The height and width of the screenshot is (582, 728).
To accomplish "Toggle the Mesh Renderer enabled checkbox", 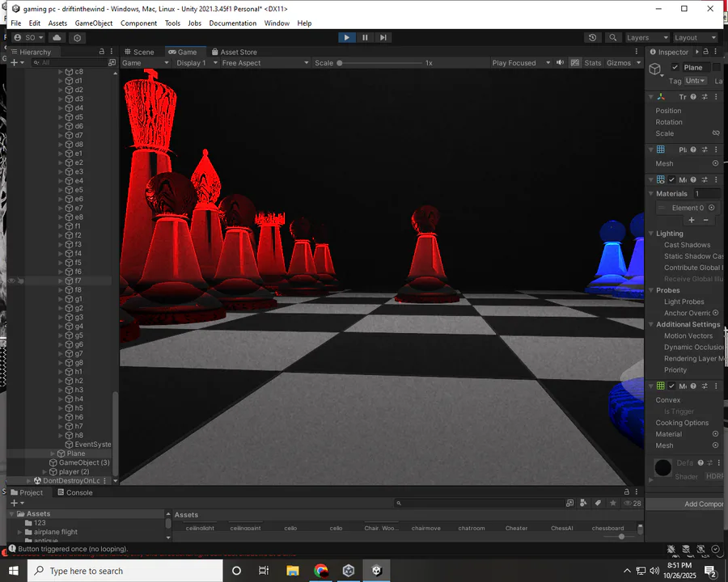I will [671, 180].
